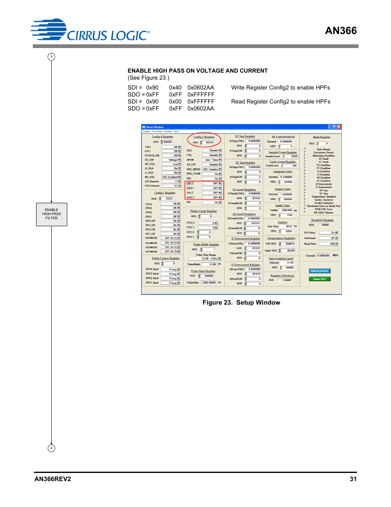Open the Baud Rate dropdown
The width and height of the screenshot is (391, 507).
pos(329,244)
